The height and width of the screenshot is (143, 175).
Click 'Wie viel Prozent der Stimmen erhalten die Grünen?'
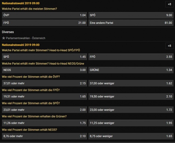[34, 116]
